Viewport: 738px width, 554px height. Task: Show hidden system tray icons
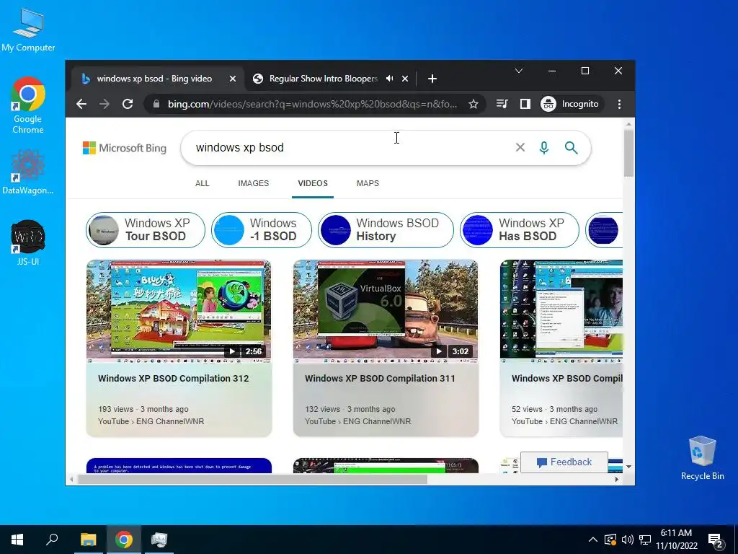point(593,540)
